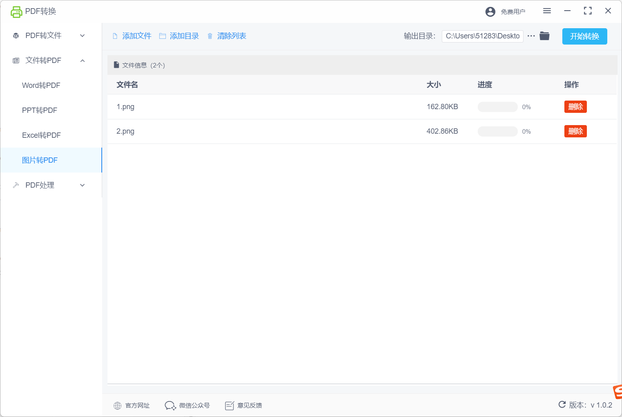622x417 pixels.
Task: Click the 文件信息 (2个) header text
Action: coord(143,65)
